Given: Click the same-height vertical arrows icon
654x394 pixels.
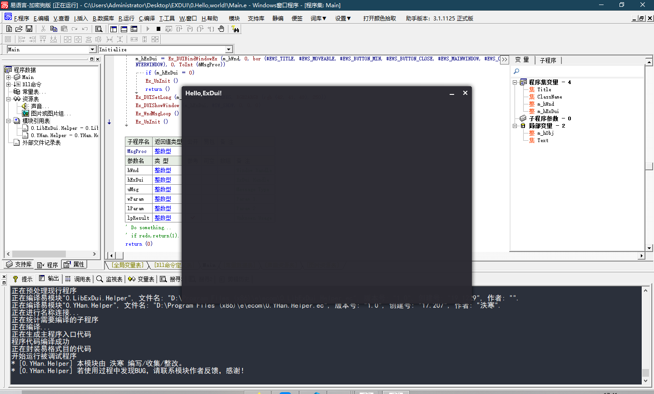Looking at the screenshot, I should point(144,39).
